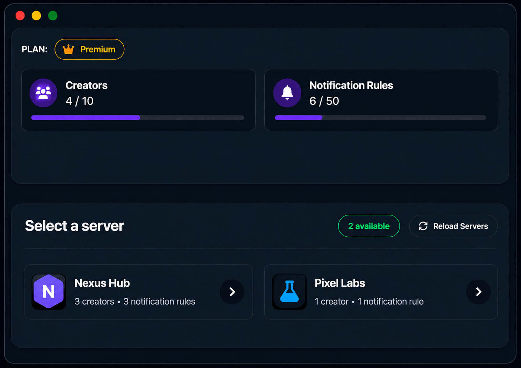Click the PLAN: label
Viewport: 521px width, 368px height.
coord(35,49)
